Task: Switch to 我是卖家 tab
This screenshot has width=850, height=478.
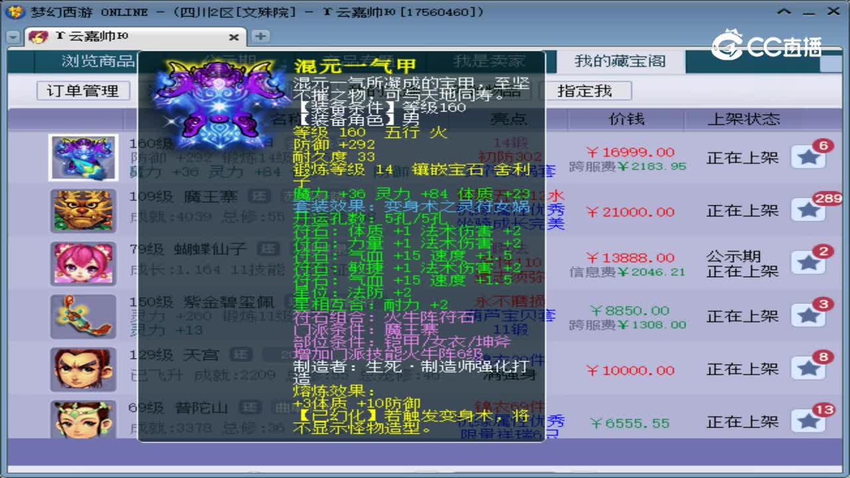Action: [x=489, y=61]
